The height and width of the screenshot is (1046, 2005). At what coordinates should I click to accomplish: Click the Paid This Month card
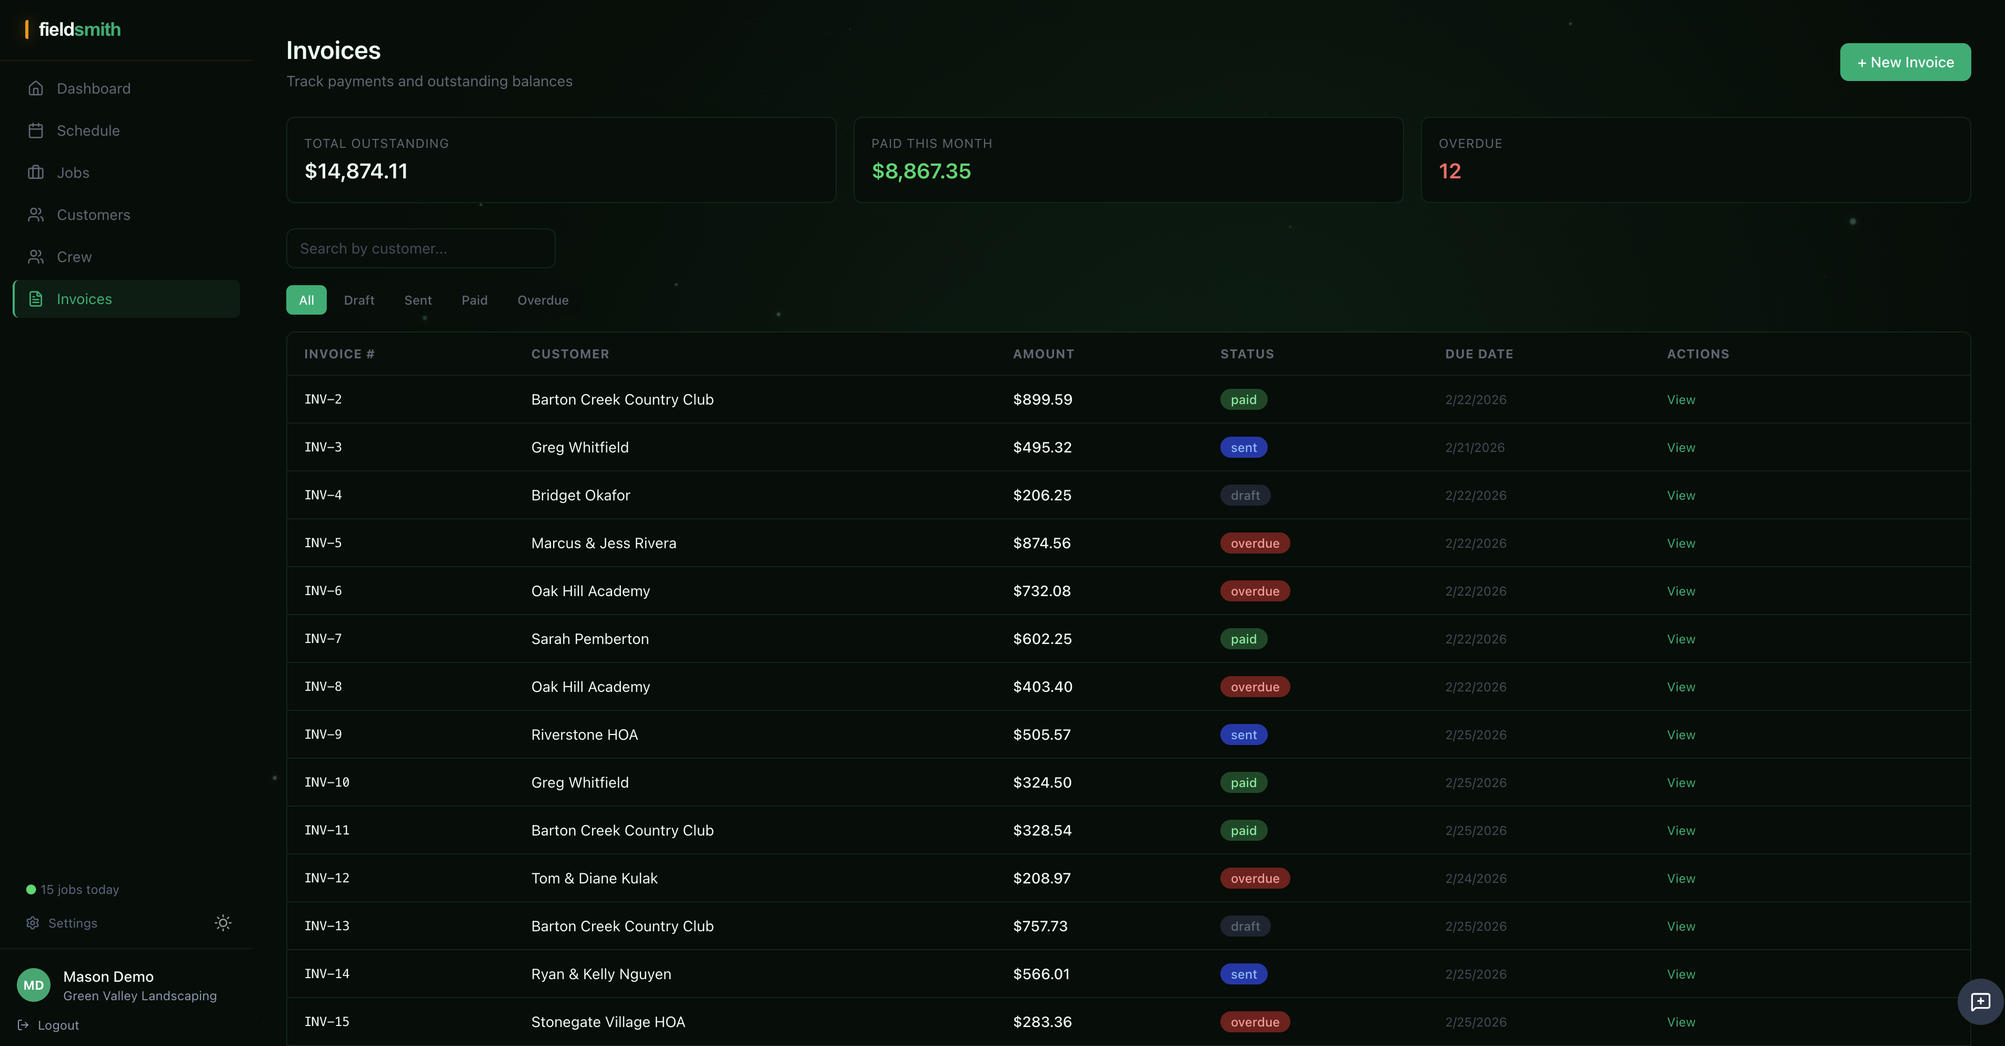point(1129,160)
